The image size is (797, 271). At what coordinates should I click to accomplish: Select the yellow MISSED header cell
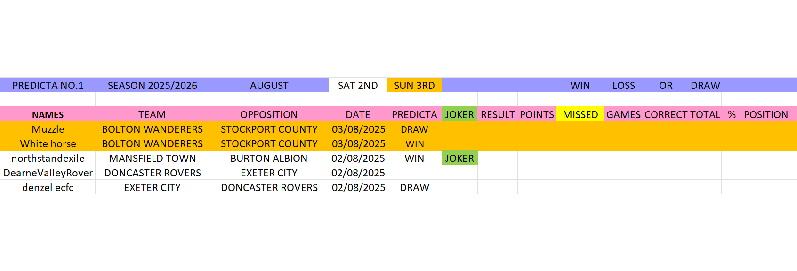(580, 114)
